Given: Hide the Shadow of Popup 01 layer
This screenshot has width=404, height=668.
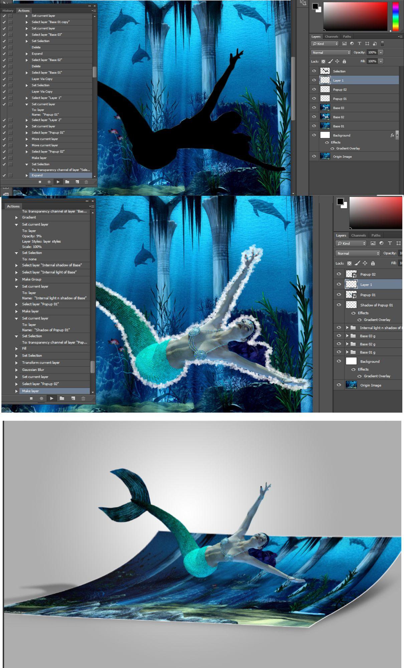Looking at the screenshot, I should [x=339, y=305].
